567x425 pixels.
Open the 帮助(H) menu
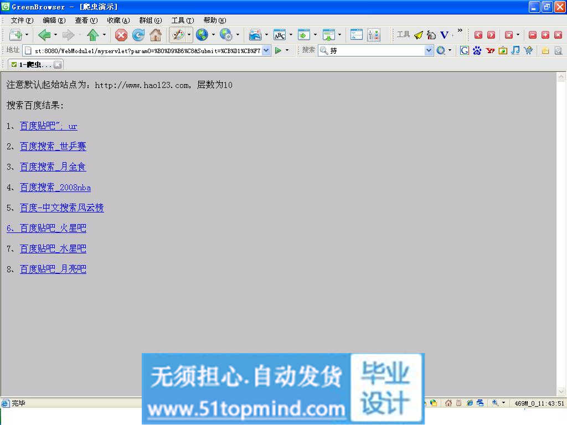pyautogui.click(x=215, y=20)
